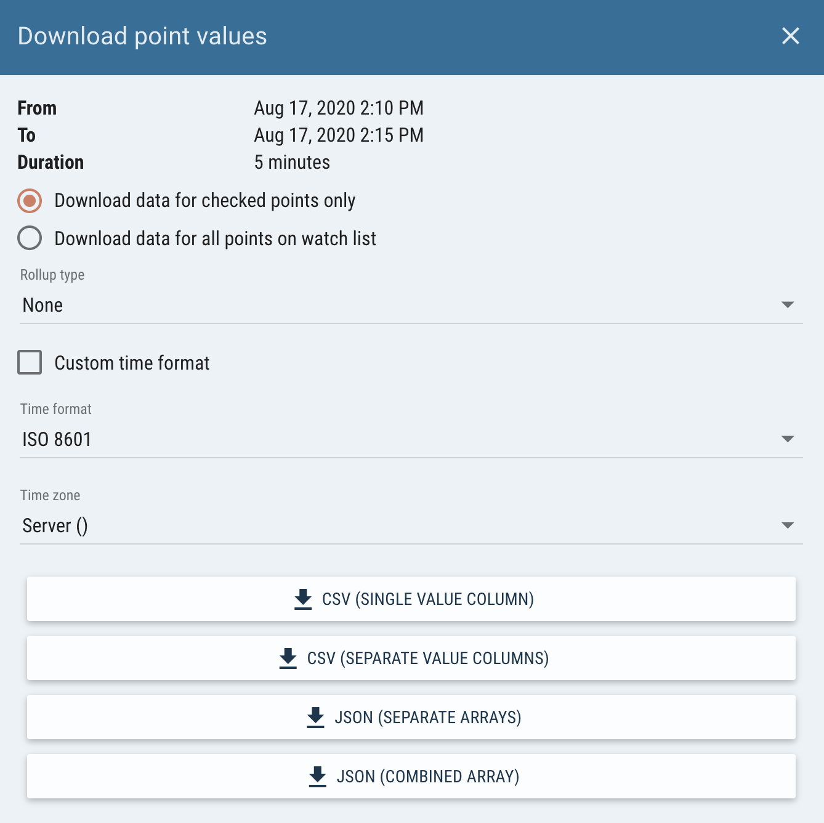
Task: Close the Download point values dialog
Action: (x=790, y=36)
